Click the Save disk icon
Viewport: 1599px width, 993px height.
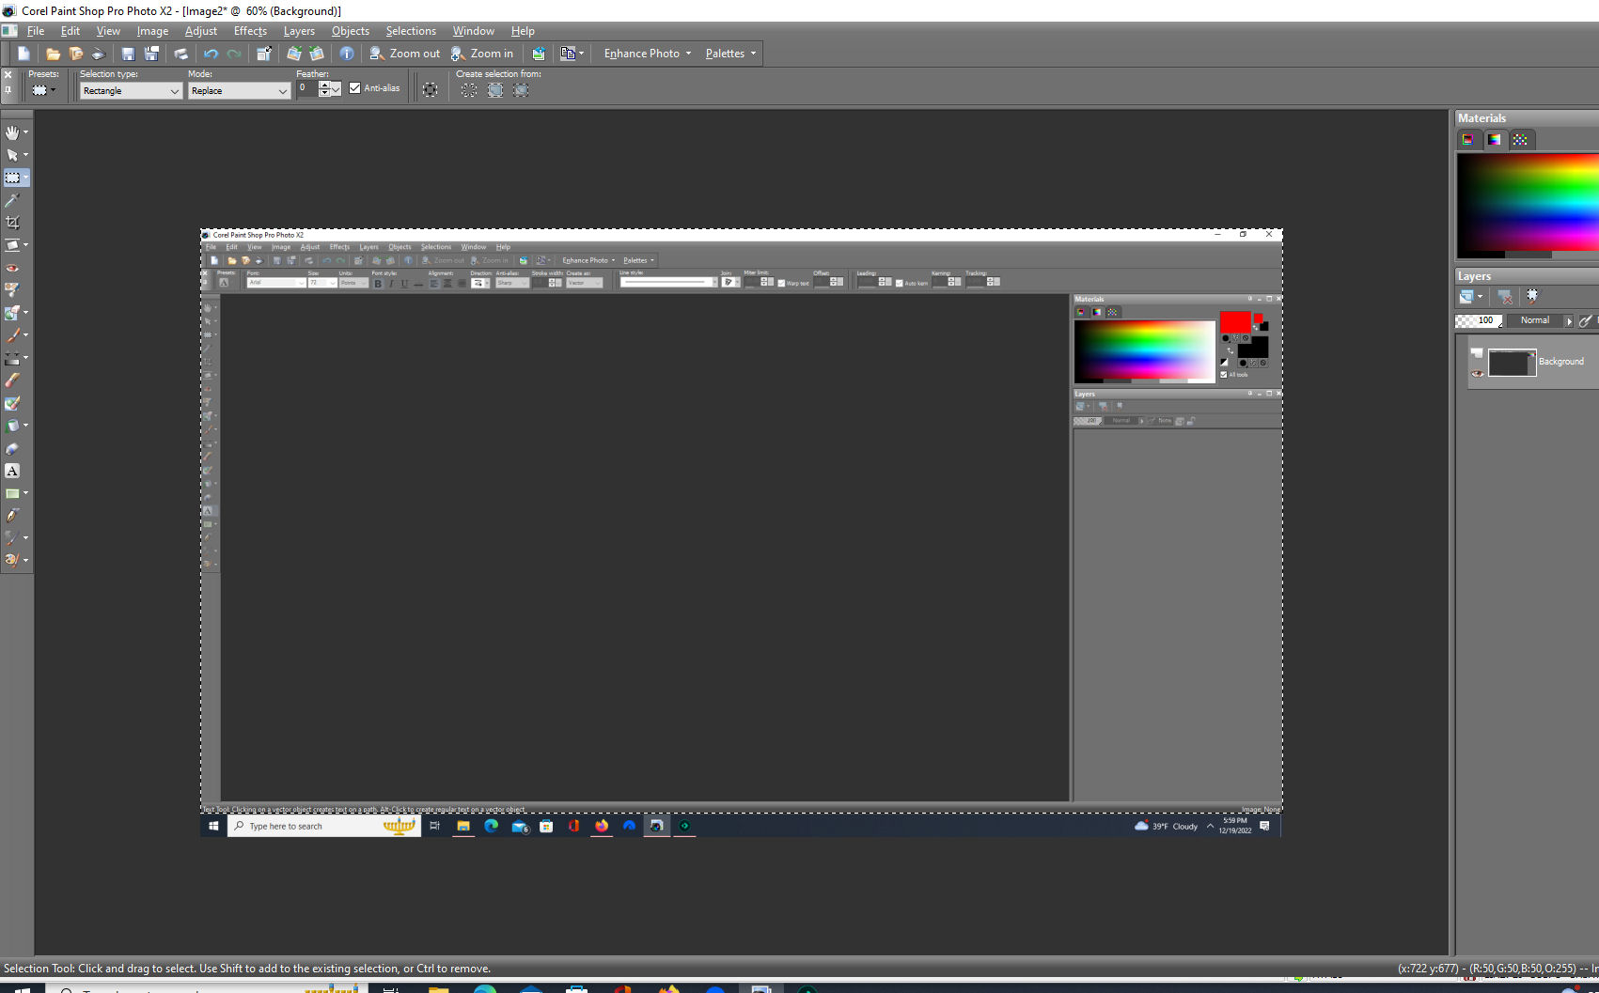coord(128,54)
